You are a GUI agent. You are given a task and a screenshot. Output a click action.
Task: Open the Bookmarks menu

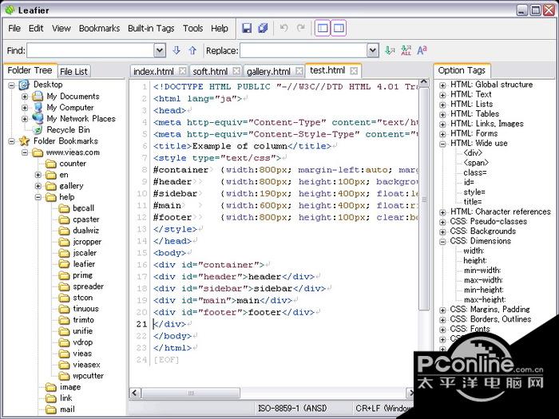click(x=100, y=28)
